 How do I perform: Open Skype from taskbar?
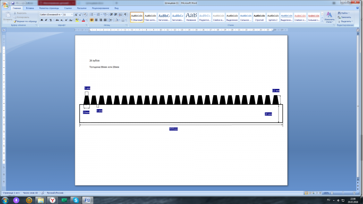coord(76,200)
